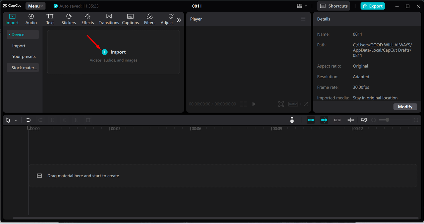The width and height of the screenshot is (424, 224).
Task: Click the project title 0811
Action: [197, 6]
